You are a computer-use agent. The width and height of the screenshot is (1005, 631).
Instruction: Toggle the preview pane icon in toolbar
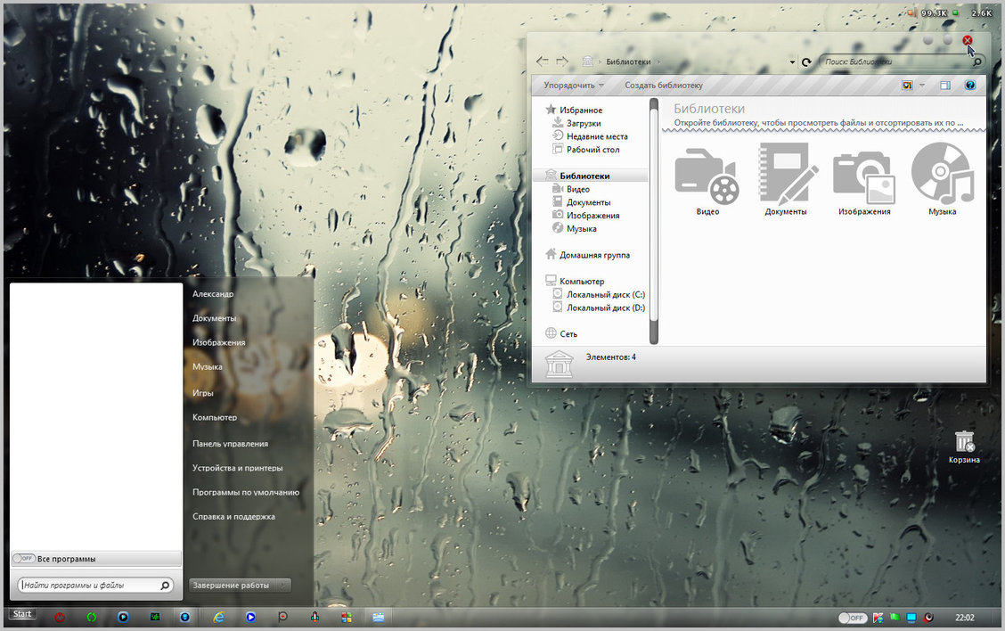click(945, 86)
